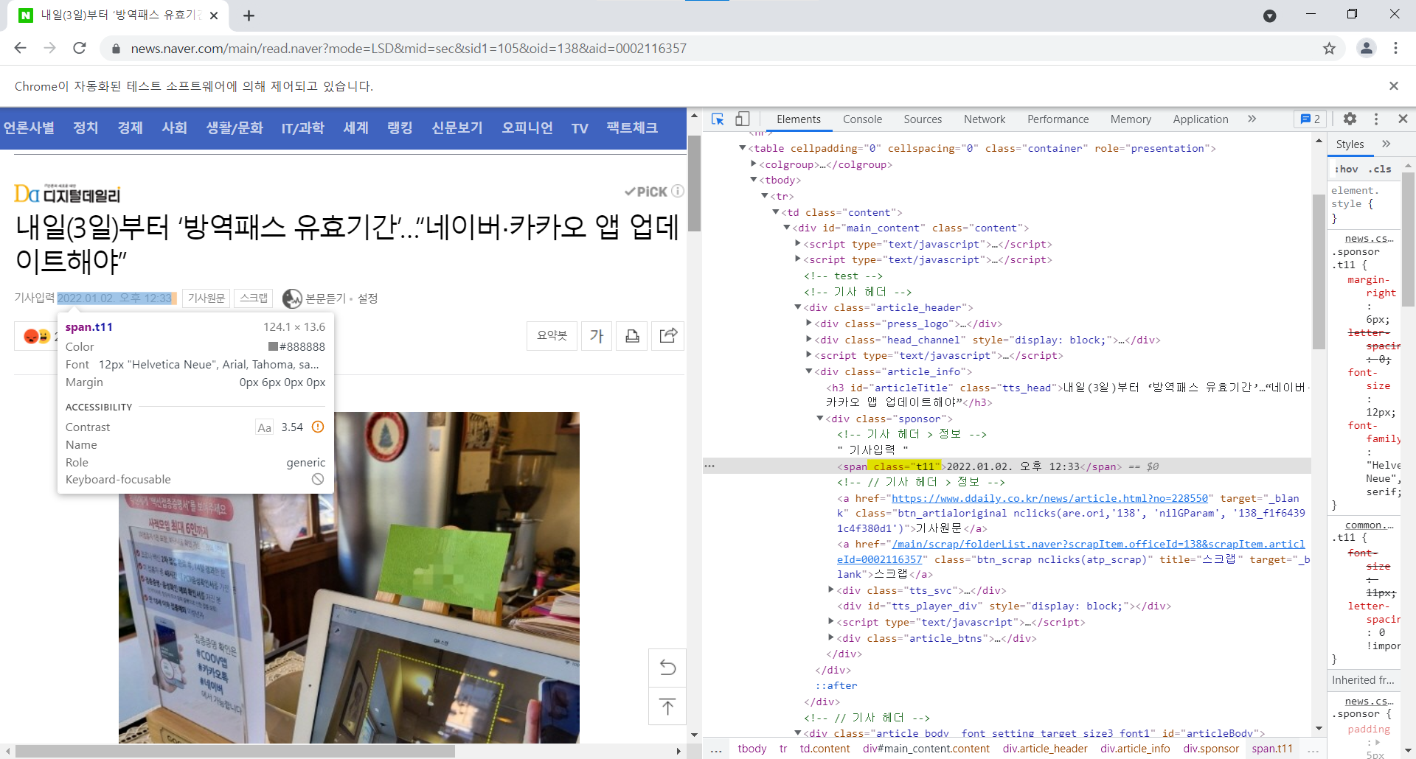Screen dimensions: 1416x759
Task: Collapse div article_header node
Action: point(798,307)
